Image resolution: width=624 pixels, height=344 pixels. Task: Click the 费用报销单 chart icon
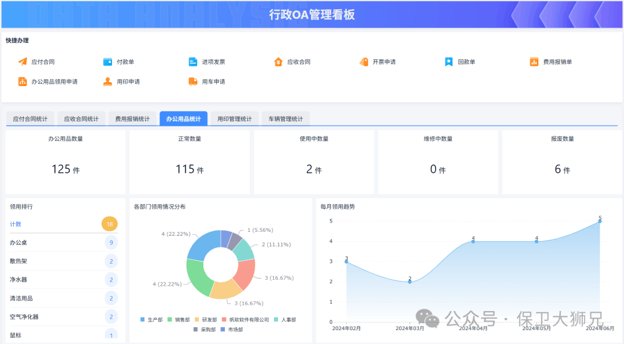coord(534,62)
